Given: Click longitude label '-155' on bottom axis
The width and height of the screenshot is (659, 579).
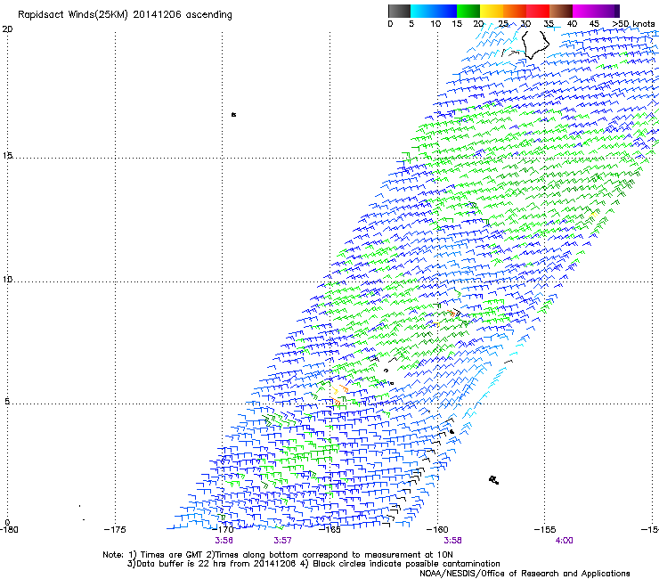Looking at the screenshot, I should click(545, 529).
